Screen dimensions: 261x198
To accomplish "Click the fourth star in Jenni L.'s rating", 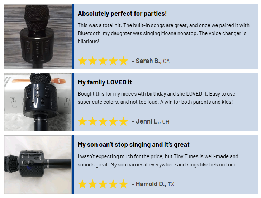I will pyautogui.click(x=113, y=122).
